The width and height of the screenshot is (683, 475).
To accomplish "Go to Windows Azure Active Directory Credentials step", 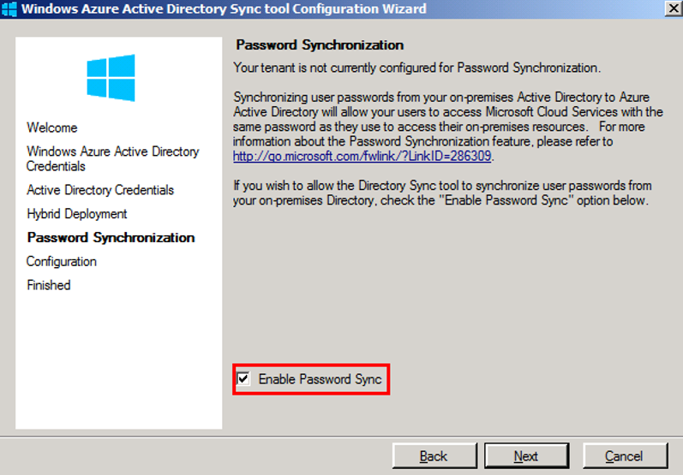I will [x=112, y=158].
